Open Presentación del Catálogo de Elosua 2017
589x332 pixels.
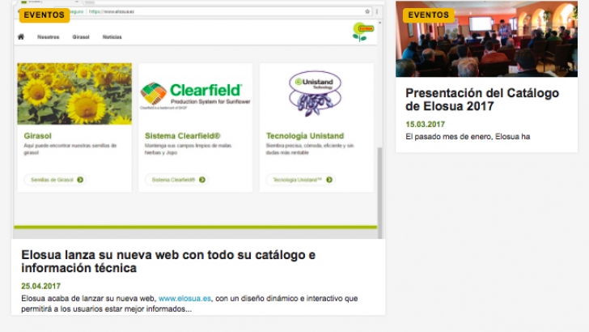coord(482,100)
